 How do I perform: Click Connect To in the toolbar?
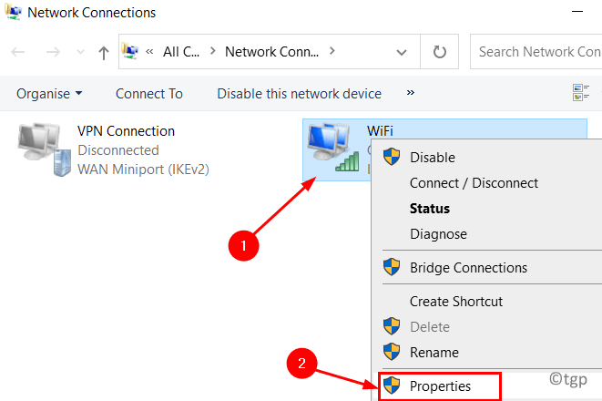click(149, 94)
